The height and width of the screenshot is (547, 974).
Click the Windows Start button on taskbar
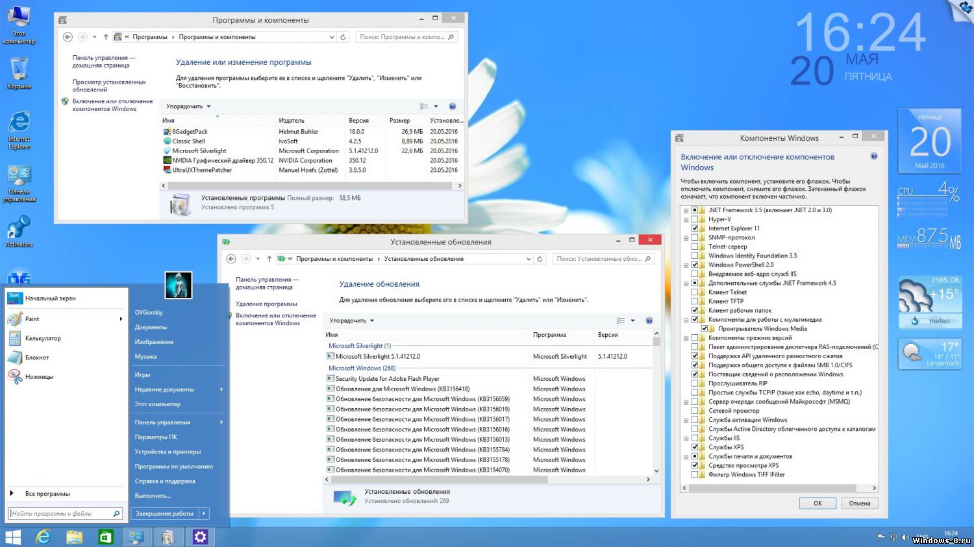(x=13, y=537)
